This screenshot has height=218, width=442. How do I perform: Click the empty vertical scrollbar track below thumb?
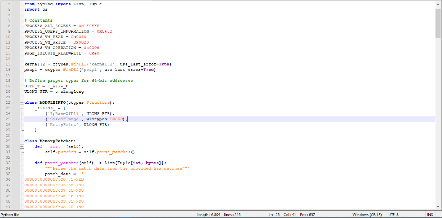coord(438,128)
